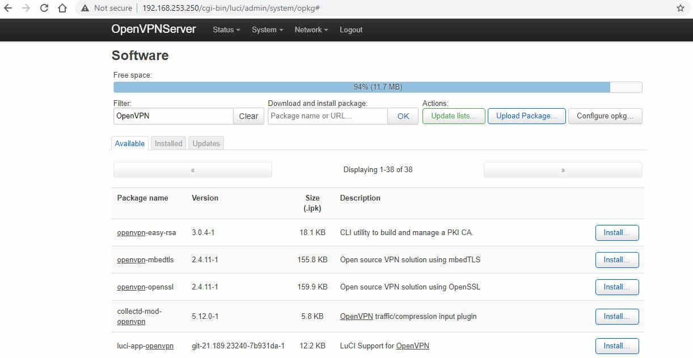Click the 'using mbedTLS' description
Viewport: 693px width, 358px height.
point(411,260)
